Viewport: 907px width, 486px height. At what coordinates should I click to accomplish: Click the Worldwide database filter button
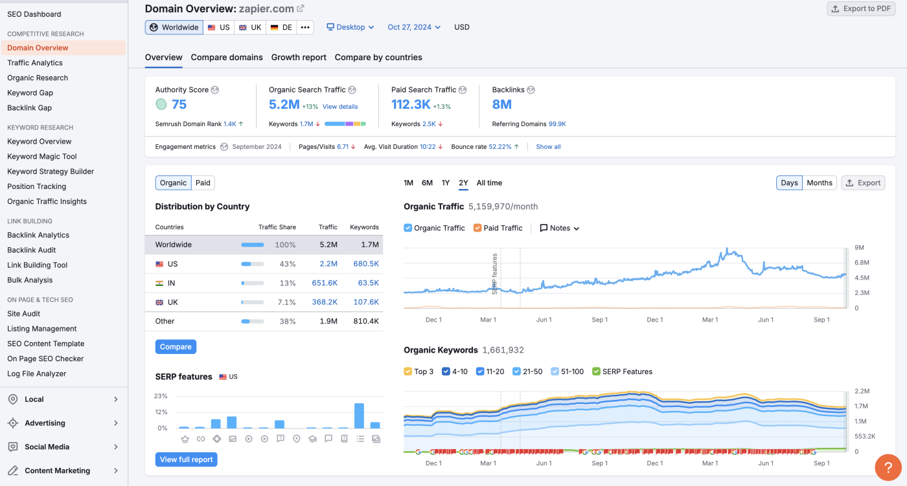pos(174,27)
